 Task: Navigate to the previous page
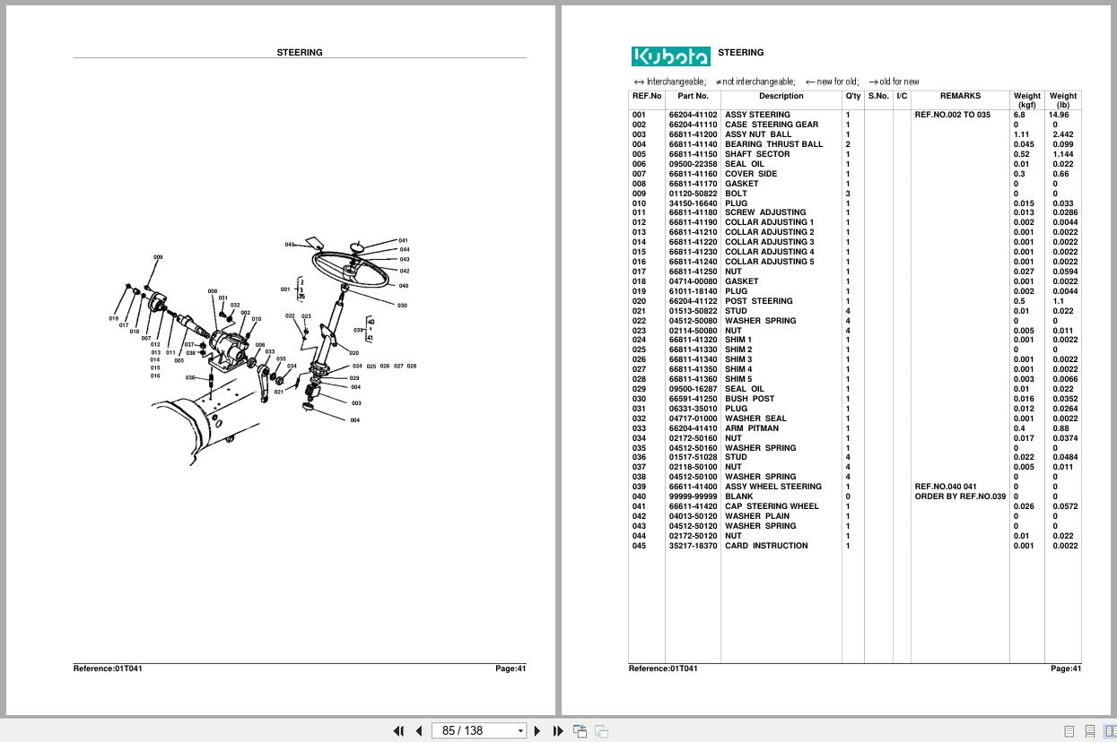pyautogui.click(x=419, y=730)
